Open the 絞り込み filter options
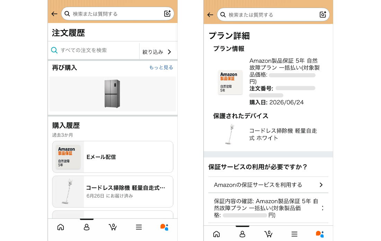Image resolution: width=381 pixels, height=241 pixels. coord(157,52)
